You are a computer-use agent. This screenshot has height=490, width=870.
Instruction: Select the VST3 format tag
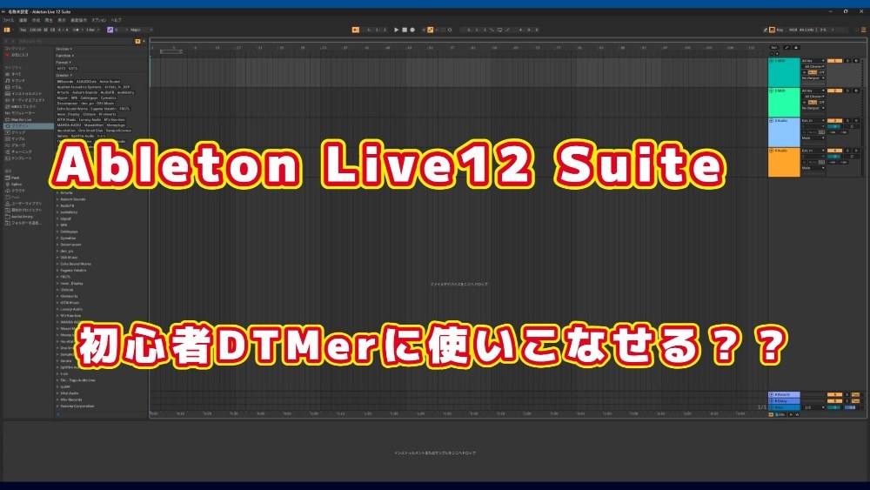tap(73, 68)
